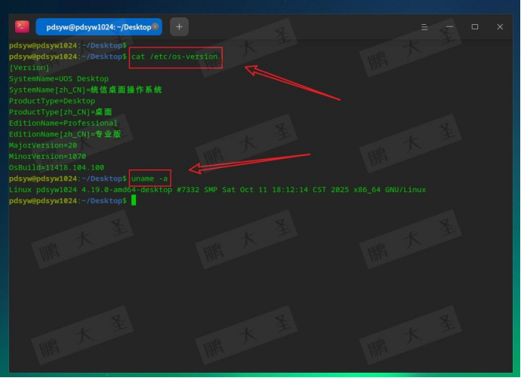Click the "Sat Oct 11 18:12:14 CST 2025" date

286,190
